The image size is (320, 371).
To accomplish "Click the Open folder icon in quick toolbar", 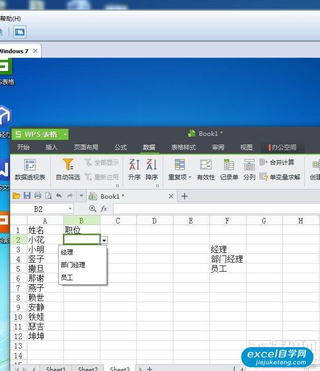I will click(16, 196).
